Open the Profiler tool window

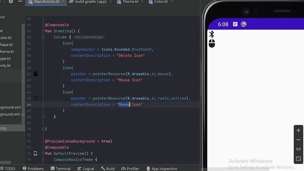point(130,169)
